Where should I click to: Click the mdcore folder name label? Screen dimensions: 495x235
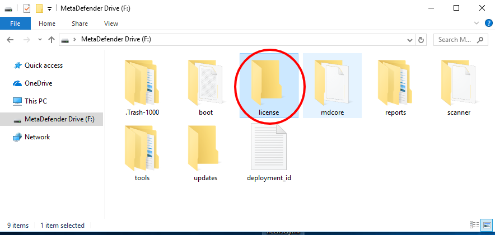tap(332, 112)
